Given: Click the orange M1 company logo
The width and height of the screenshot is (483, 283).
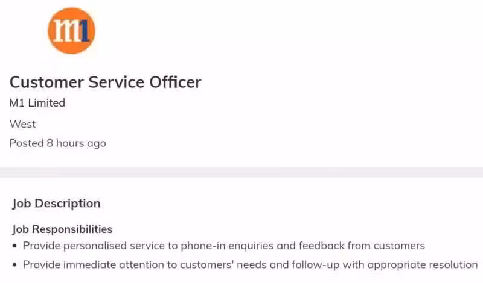Looking at the screenshot, I should [x=71, y=31].
